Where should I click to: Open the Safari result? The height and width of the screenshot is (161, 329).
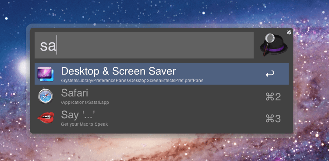162,96
